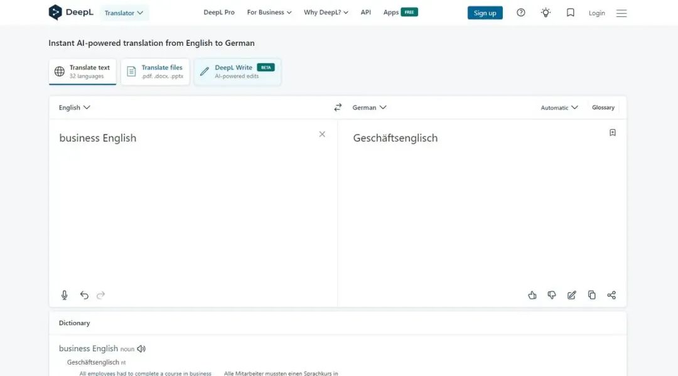
Task: Click the DeepL logo
Action: [x=71, y=13]
